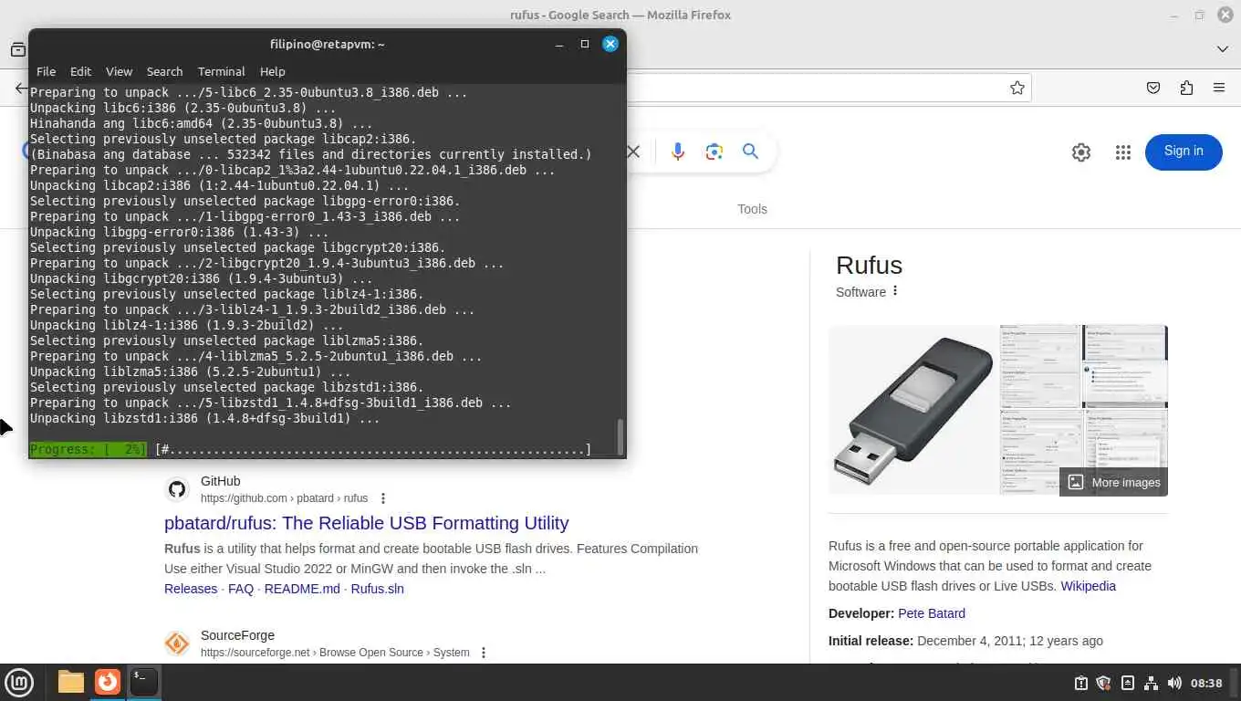Viewport: 1241px width, 701px height.
Task: Clear the Google search box with X
Action: point(633,152)
